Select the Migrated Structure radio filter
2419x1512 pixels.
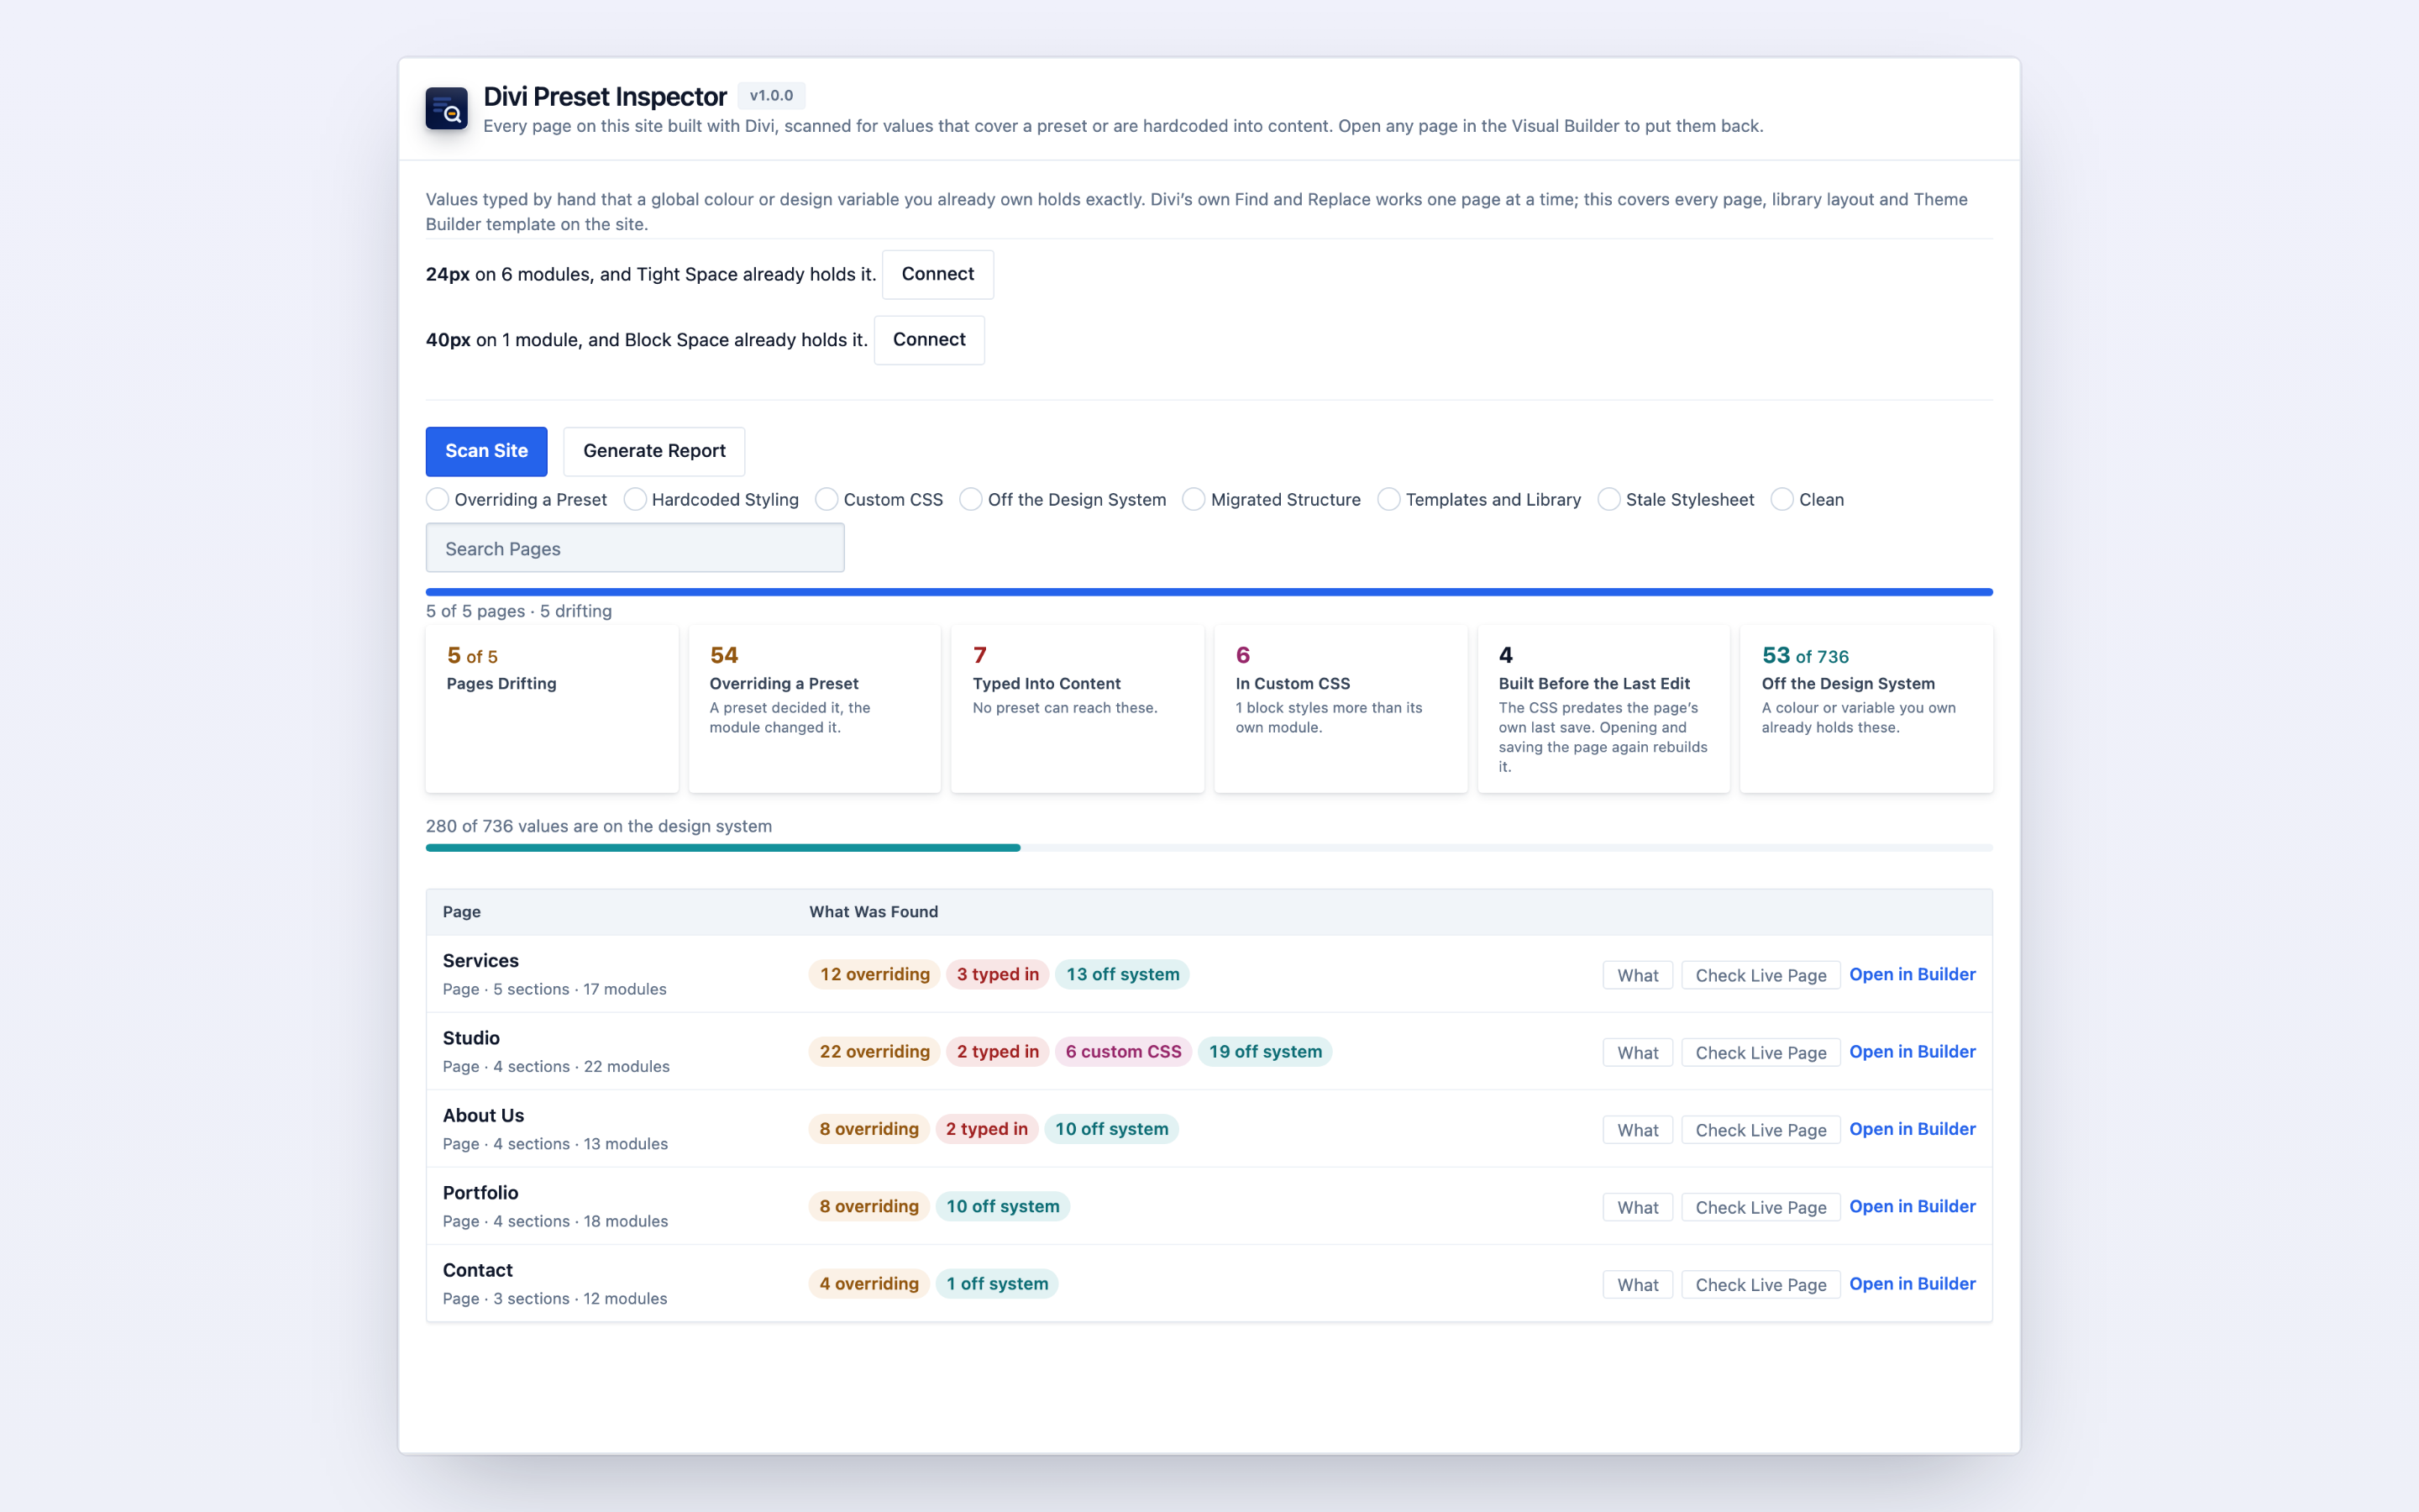tap(1194, 499)
